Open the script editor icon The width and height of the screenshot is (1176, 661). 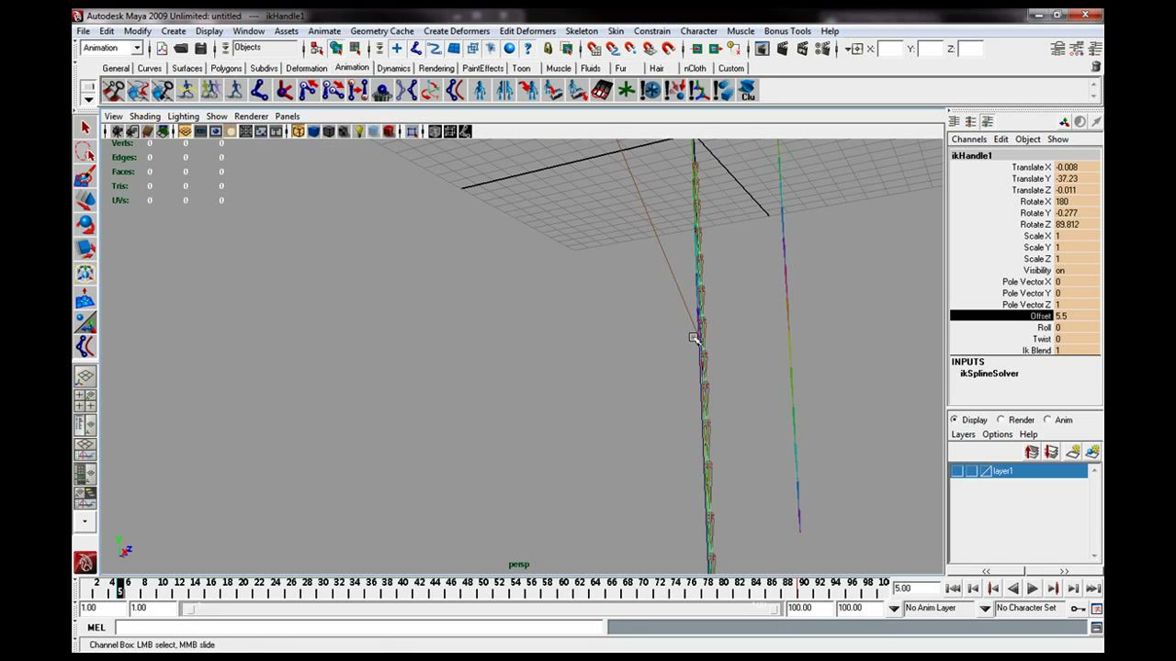[x=1096, y=628]
